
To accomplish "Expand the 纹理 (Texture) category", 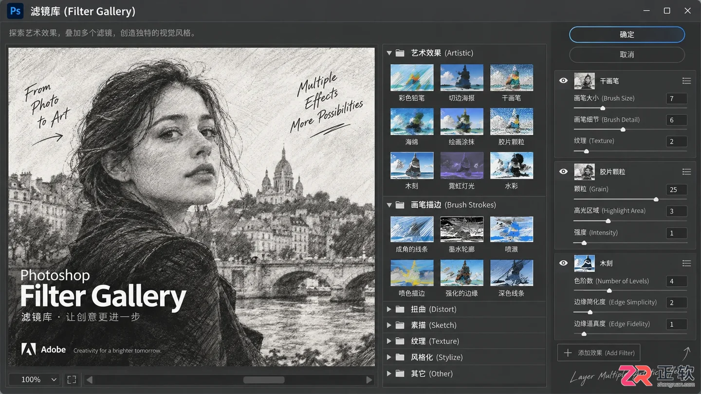I will 389,341.
